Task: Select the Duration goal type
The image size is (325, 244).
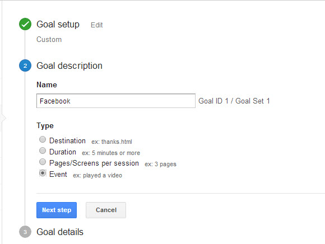Action: click(43, 151)
